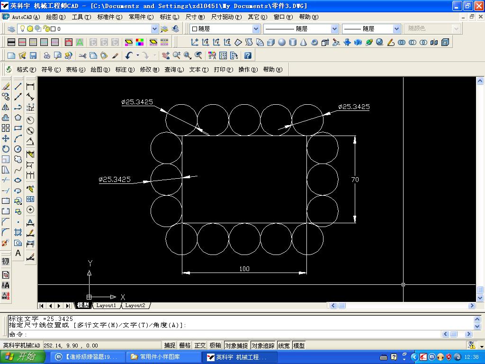Screen dimensions: 485x364
Task: Select the Linear dimension tool
Action: 30,86
